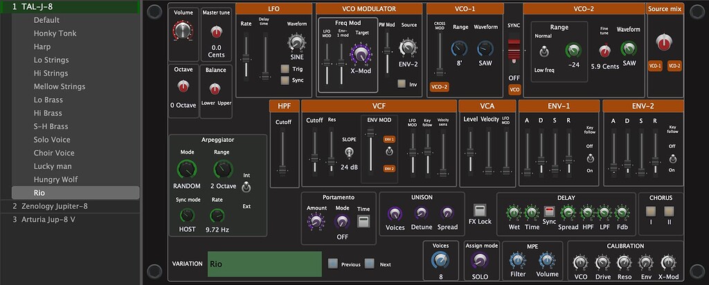Image resolution: width=709 pixels, height=285 pixels.
Task: Click the VCO-1 Range knob
Action: tap(460, 48)
